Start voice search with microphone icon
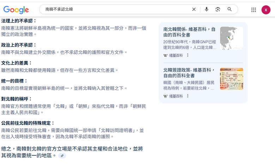The image size is (275, 168). (207, 9)
